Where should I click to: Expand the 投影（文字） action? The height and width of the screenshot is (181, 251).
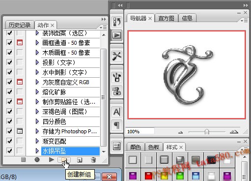(x=37, y=62)
